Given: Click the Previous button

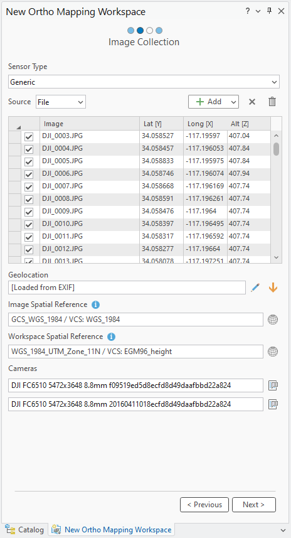Looking at the screenshot, I should point(204,505).
